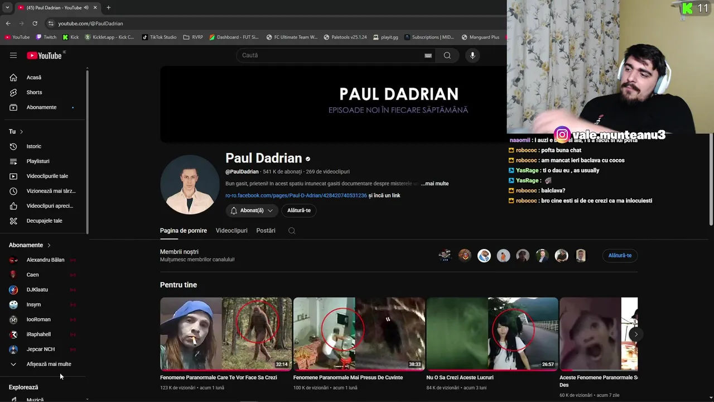Open Shorts in the sidebar

[x=44, y=92]
